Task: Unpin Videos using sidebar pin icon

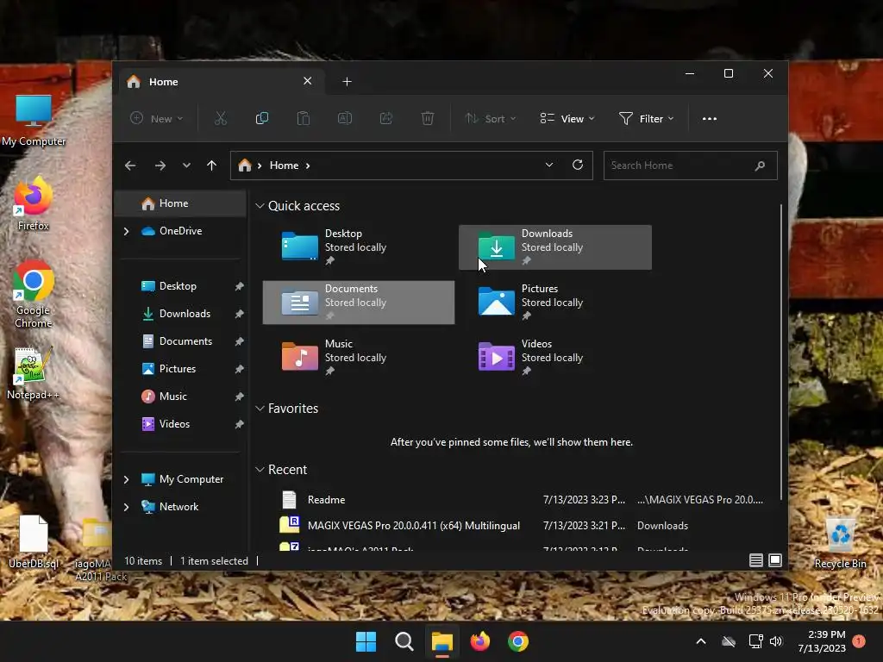Action: (239, 424)
